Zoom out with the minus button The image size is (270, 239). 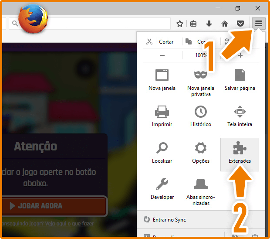point(162,55)
